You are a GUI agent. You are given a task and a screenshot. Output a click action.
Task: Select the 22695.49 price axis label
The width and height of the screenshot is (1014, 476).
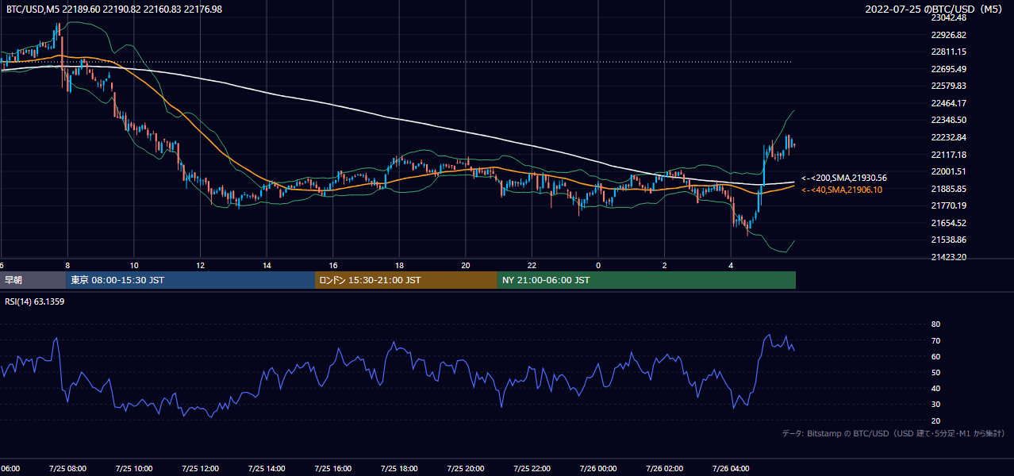tap(949, 68)
